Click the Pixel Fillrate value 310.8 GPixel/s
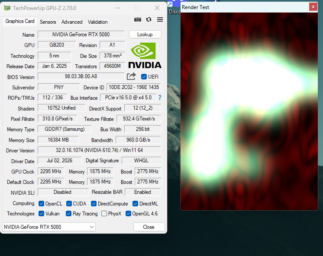Viewport: 323px width, 256px height. [58, 119]
